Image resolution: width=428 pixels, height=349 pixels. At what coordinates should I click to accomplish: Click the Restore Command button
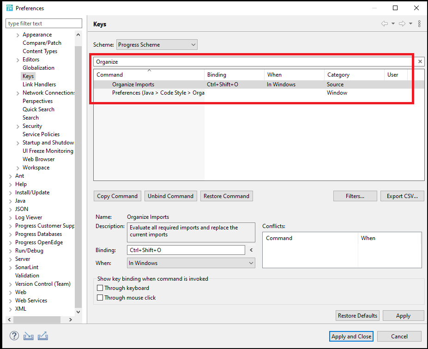[227, 196]
